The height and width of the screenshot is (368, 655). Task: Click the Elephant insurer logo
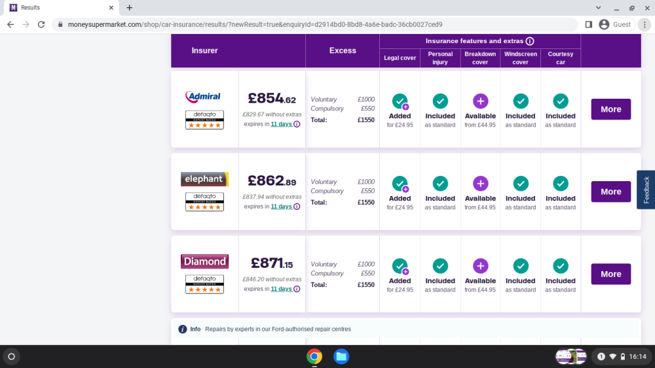(204, 179)
